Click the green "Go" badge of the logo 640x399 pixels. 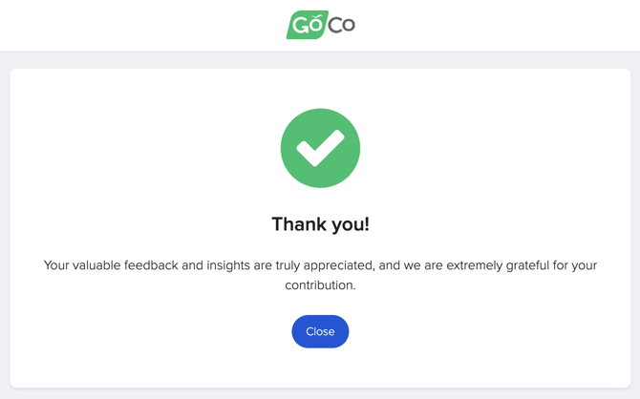(x=307, y=25)
